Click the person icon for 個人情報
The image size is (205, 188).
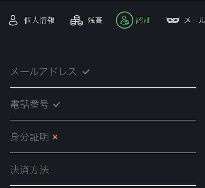(13, 20)
